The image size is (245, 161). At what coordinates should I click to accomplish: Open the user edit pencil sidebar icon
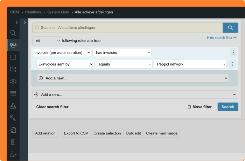coord(13,154)
